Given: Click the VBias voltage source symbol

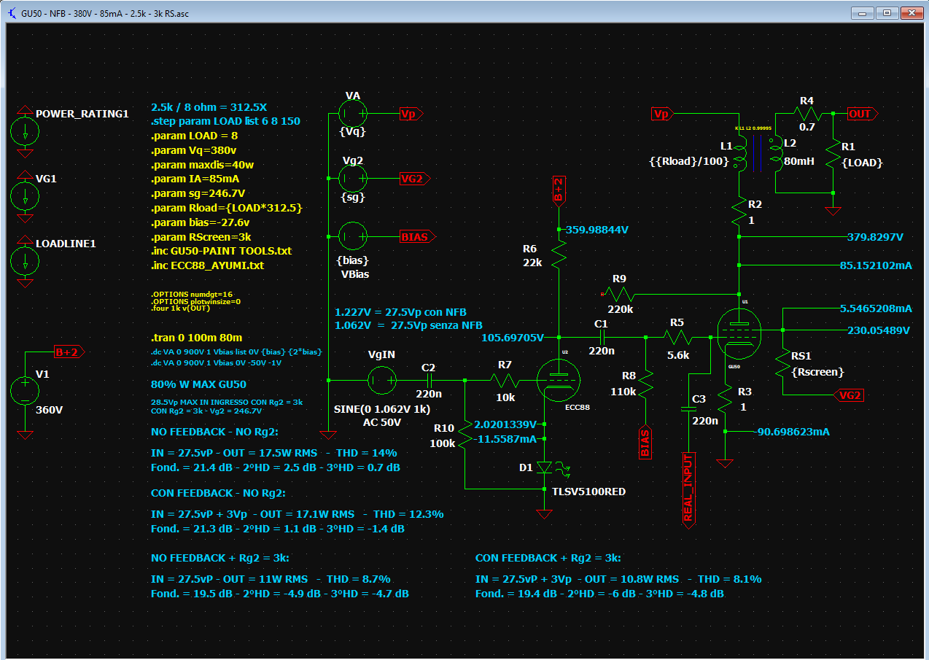Looking at the screenshot, I should pyautogui.click(x=353, y=237).
